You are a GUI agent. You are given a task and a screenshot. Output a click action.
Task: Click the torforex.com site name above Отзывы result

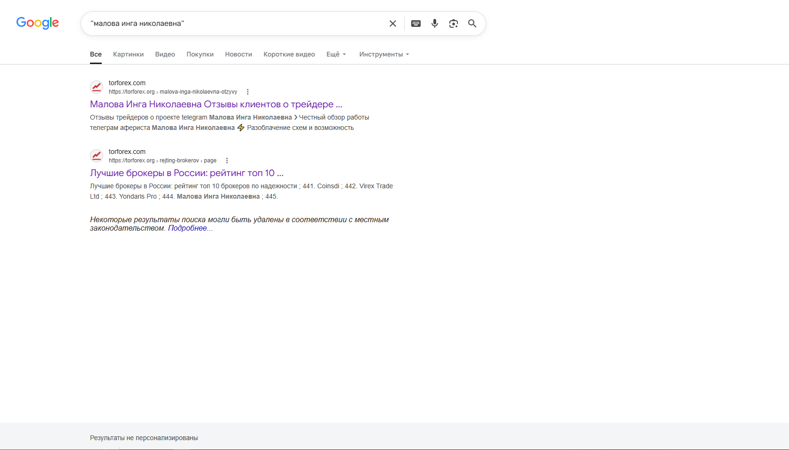(127, 83)
